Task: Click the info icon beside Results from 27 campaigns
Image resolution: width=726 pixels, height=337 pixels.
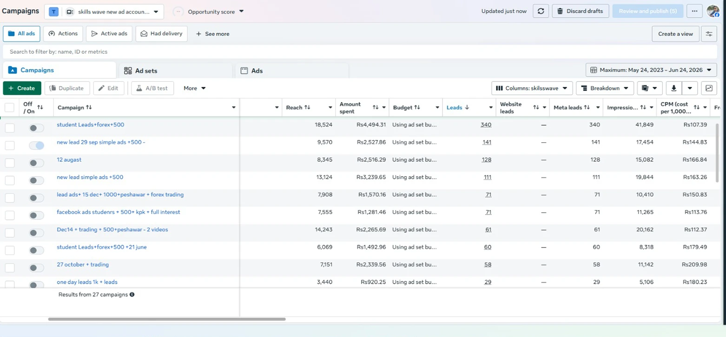Action: pos(132,294)
